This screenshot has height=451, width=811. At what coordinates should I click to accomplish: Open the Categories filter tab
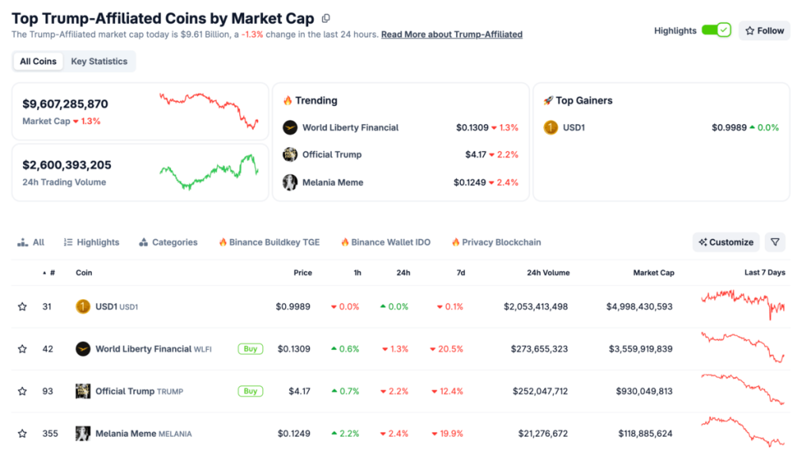168,242
